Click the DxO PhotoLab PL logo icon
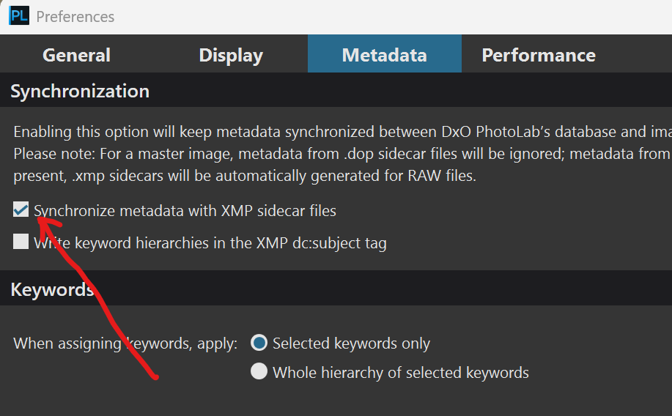 (18, 15)
